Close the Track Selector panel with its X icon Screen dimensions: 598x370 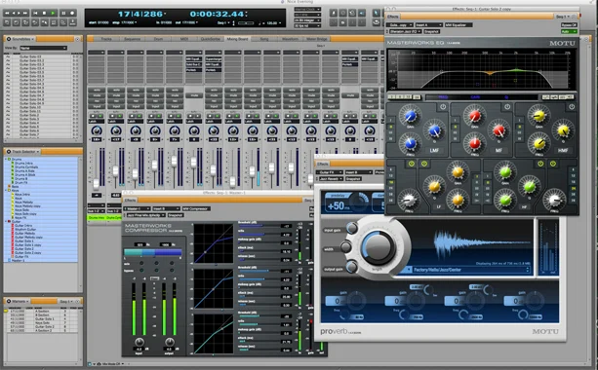(9, 152)
